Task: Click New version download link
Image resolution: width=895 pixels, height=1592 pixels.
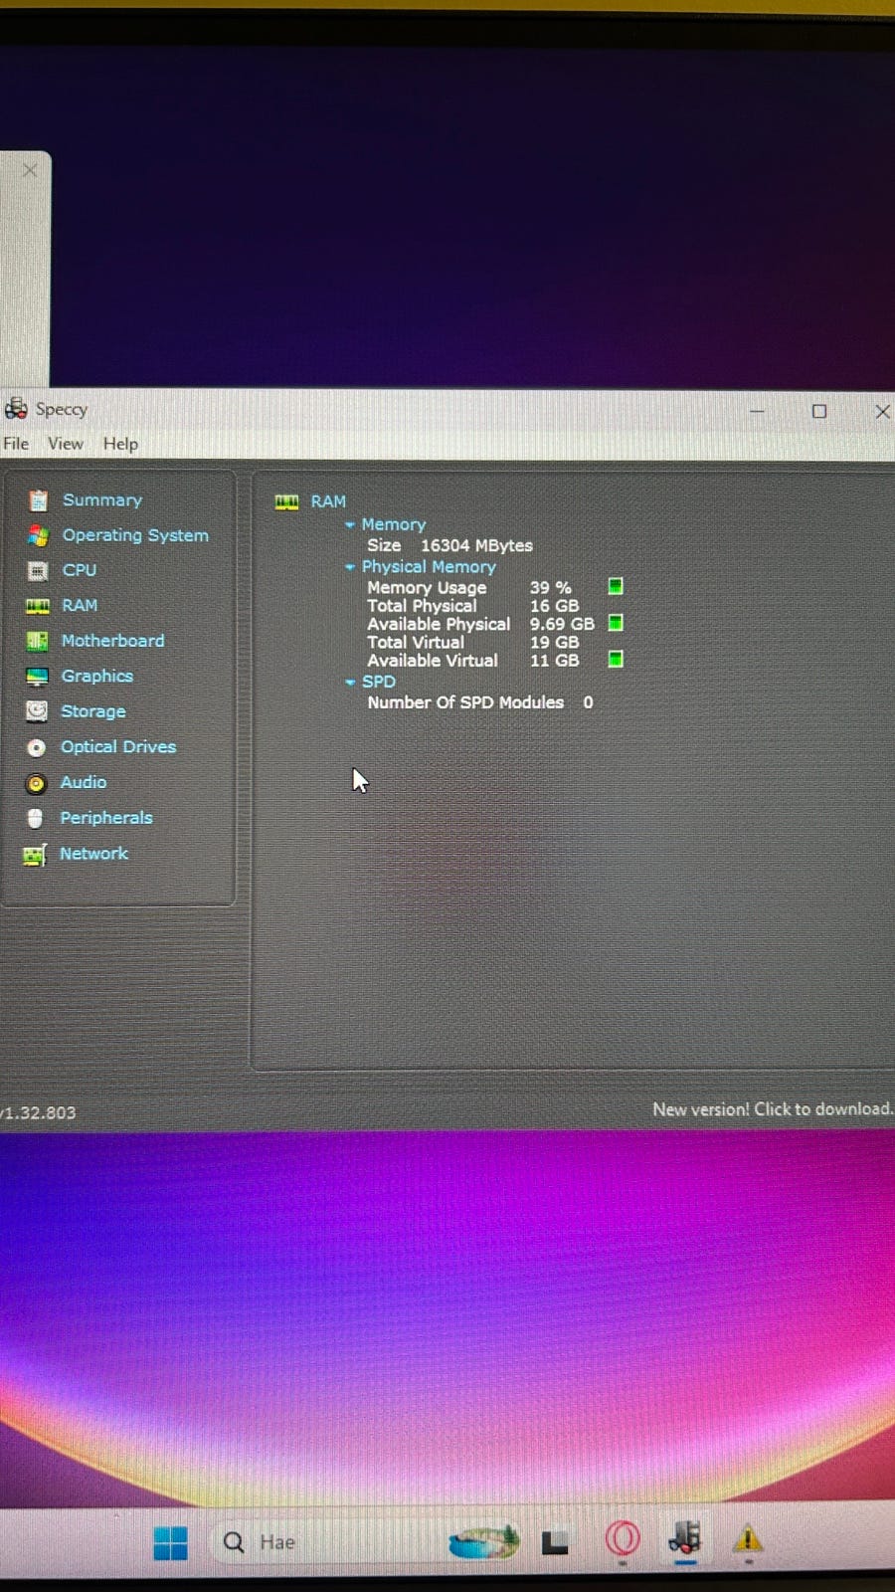Action: click(773, 1108)
